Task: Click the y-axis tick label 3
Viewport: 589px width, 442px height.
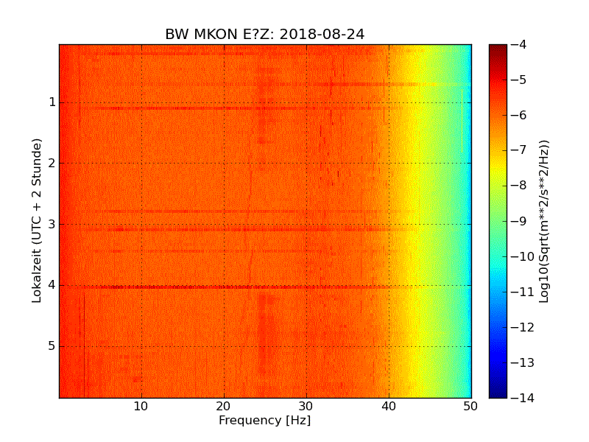Action: (52, 225)
